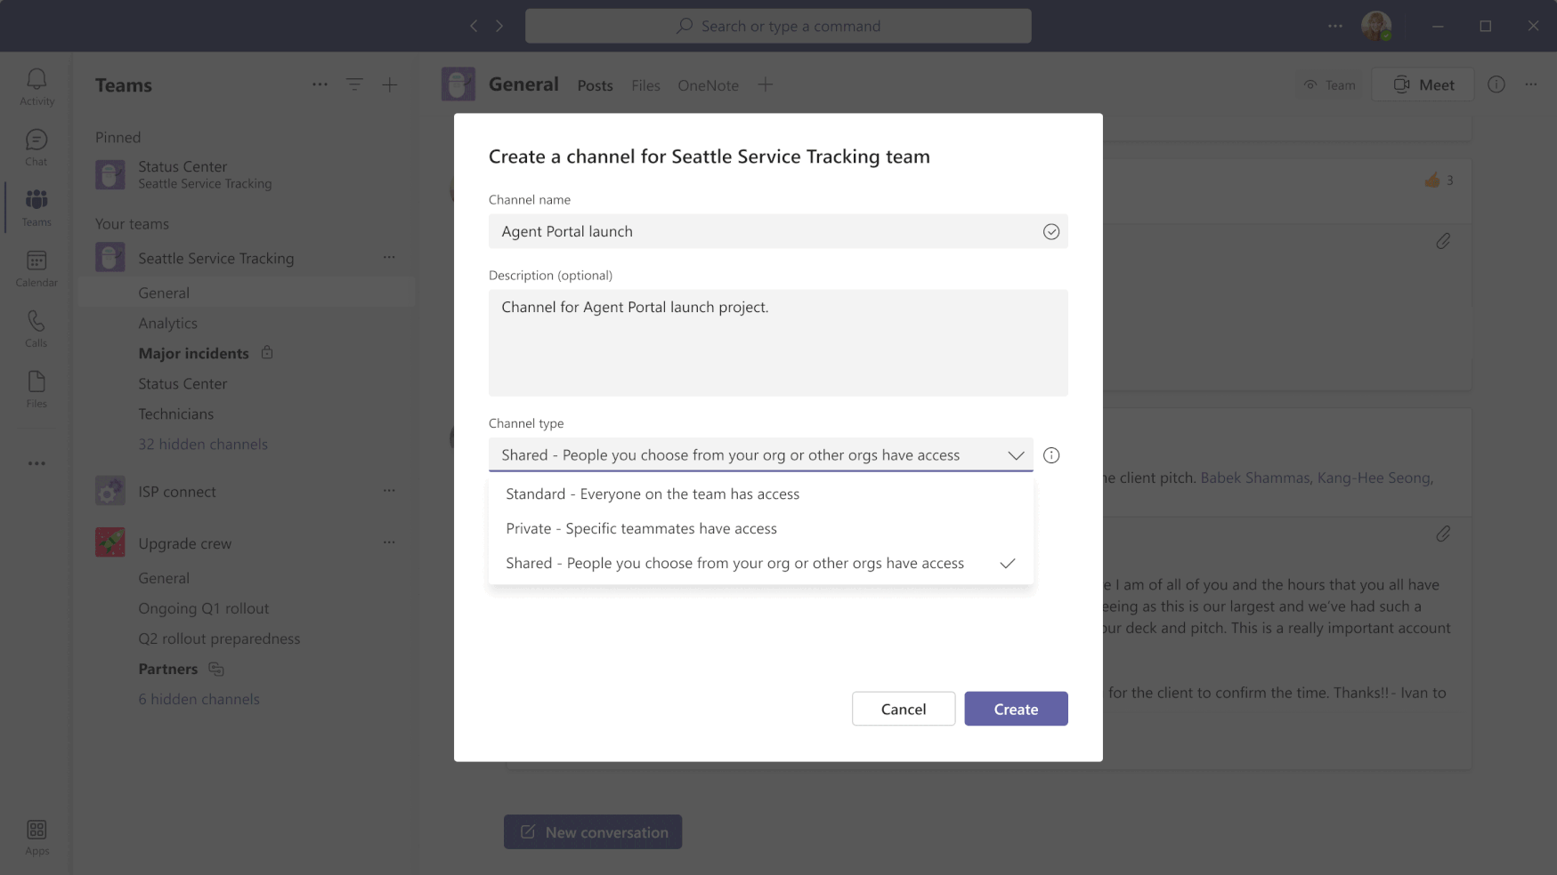Expand 6 hidden channels in Upgrade crew
1557x875 pixels.
199,700
